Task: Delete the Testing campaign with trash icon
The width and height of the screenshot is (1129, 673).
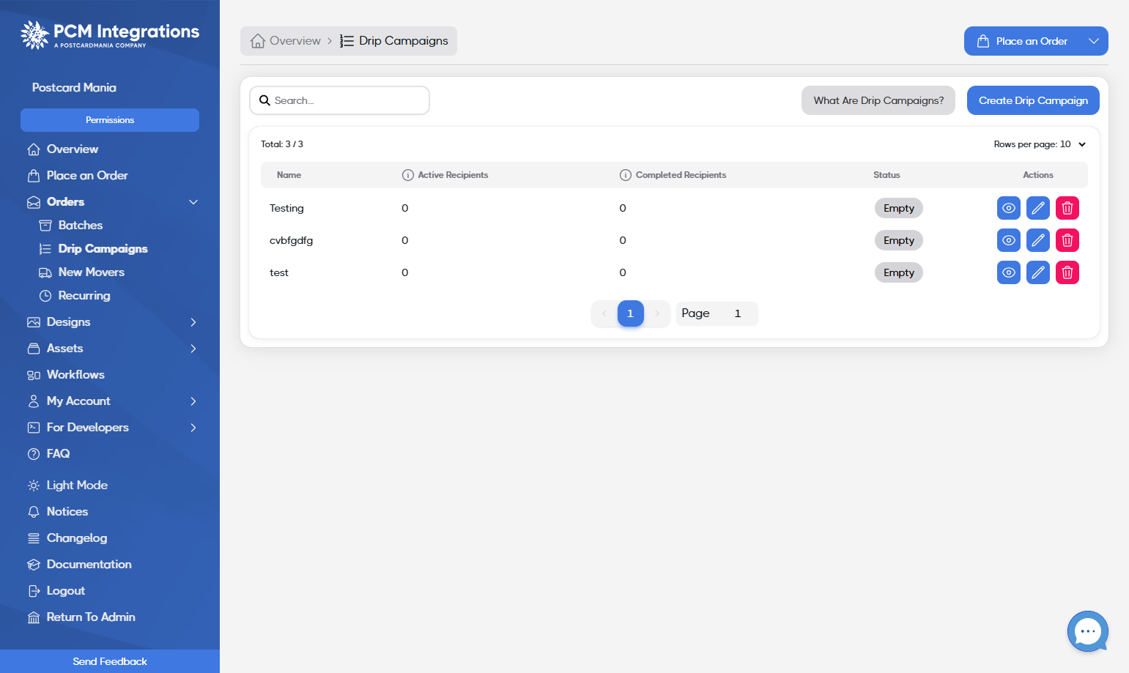Action: click(1067, 208)
